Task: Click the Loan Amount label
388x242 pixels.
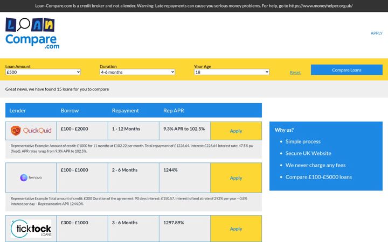Action: click(18, 67)
